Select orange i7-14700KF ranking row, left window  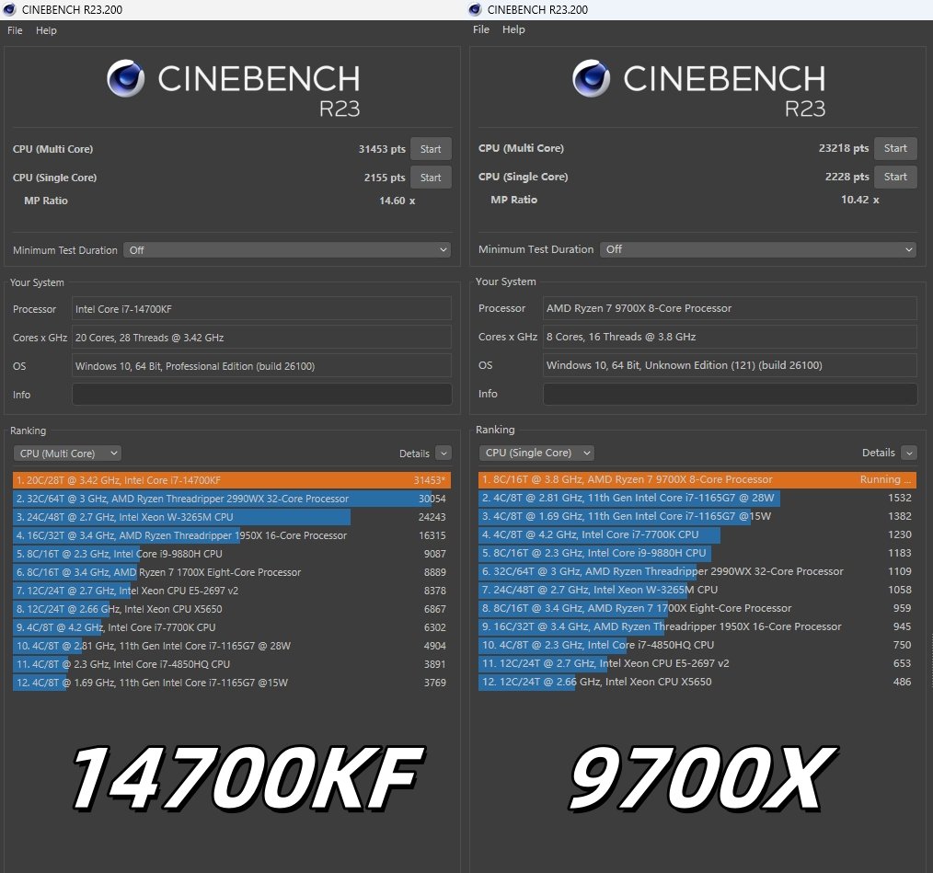pyautogui.click(x=232, y=480)
